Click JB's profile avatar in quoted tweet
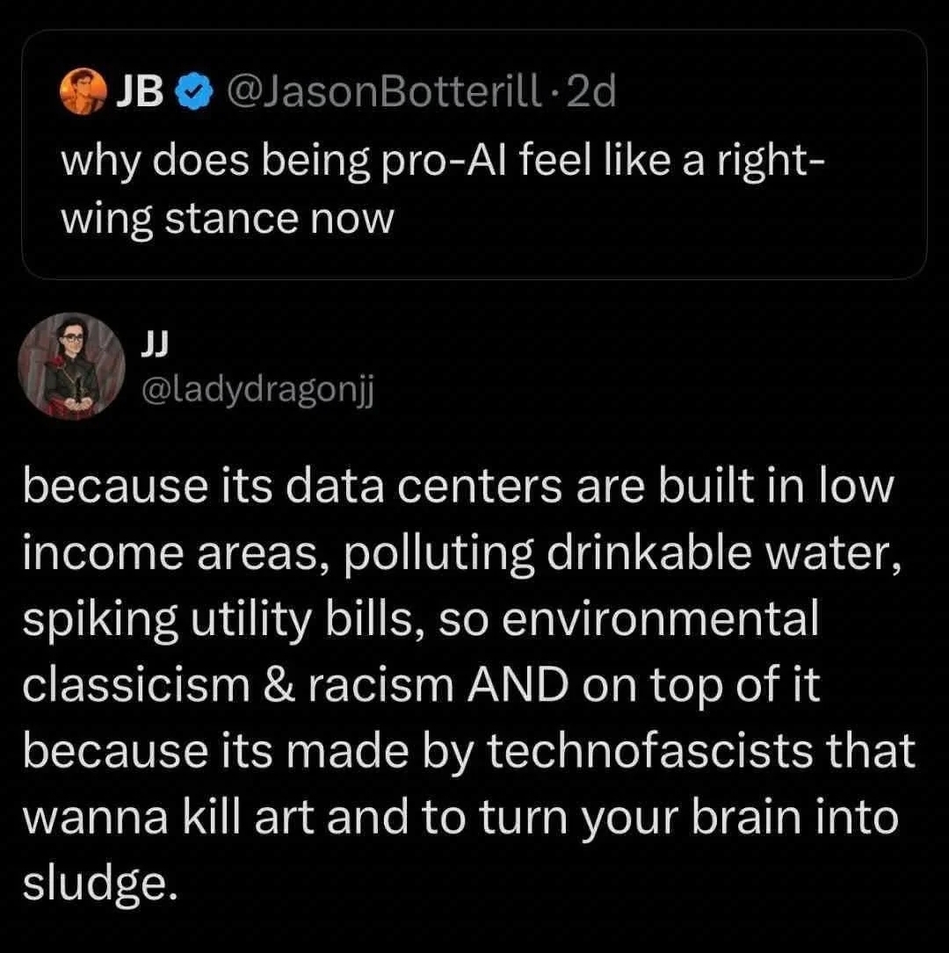This screenshot has height=953, width=949. click(x=80, y=93)
